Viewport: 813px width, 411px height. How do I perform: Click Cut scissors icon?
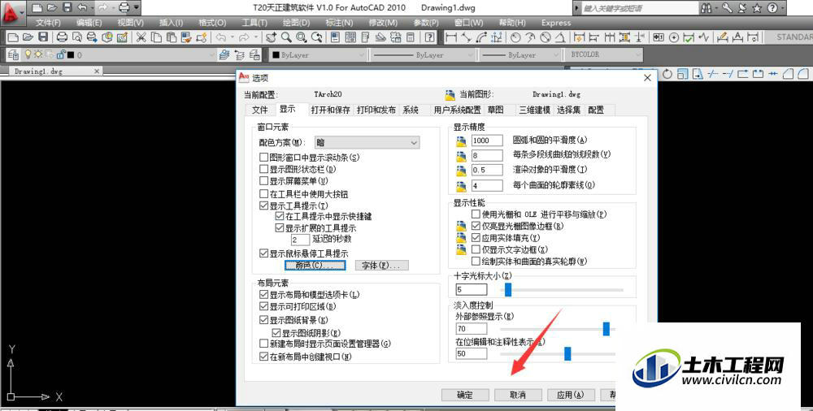click(x=141, y=37)
